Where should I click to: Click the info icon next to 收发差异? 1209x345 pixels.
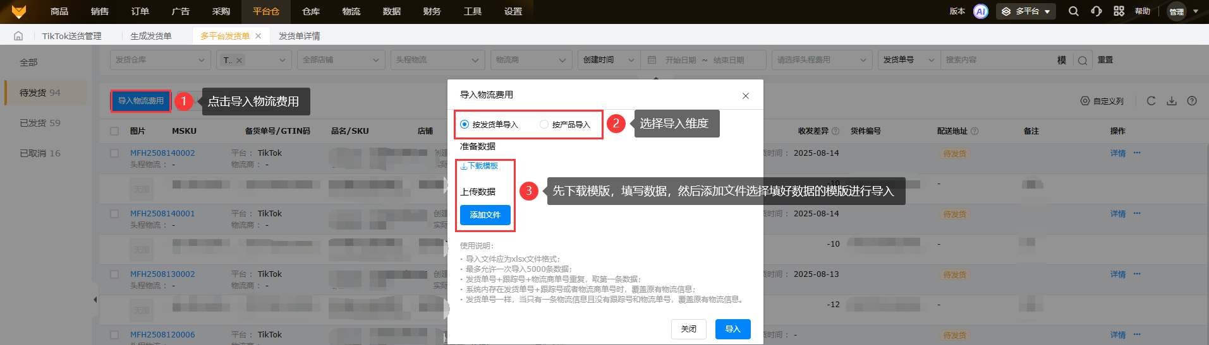click(x=835, y=131)
